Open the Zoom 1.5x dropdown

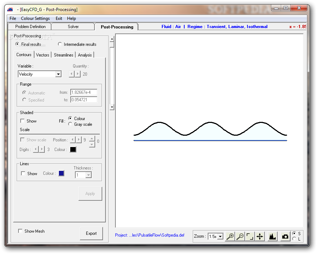point(220,236)
